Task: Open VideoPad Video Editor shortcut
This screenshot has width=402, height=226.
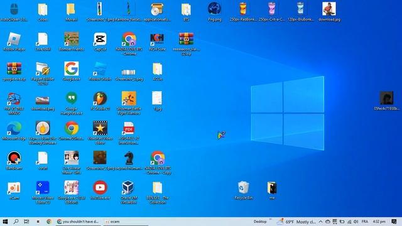Action: click(100, 133)
